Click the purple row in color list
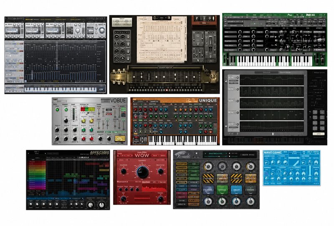 point(37,184)
